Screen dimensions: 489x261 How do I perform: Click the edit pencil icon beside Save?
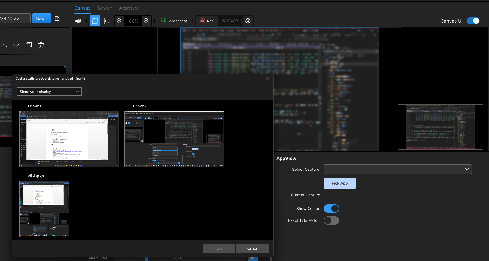pyautogui.click(x=57, y=18)
